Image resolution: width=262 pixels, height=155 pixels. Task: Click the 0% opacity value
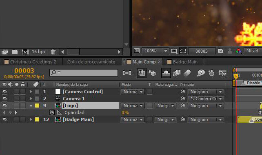point(125,113)
